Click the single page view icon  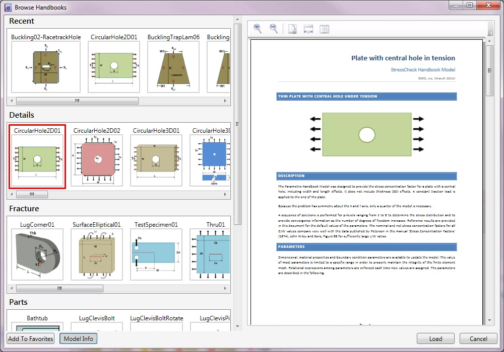tap(292, 29)
